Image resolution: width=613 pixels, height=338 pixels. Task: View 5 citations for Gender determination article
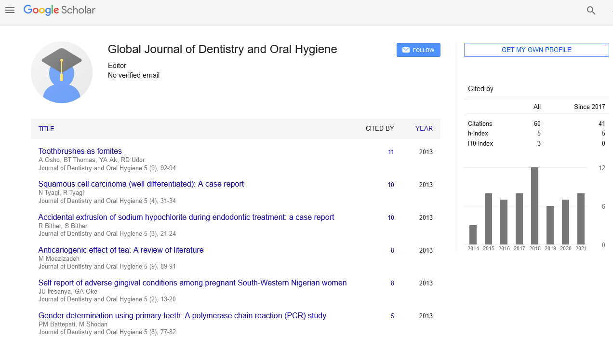392,316
